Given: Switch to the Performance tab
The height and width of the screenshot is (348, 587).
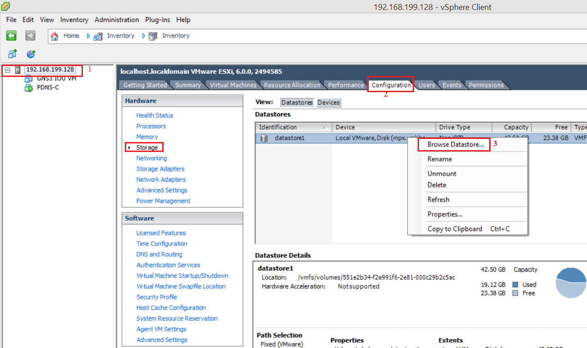Looking at the screenshot, I should click(x=346, y=85).
